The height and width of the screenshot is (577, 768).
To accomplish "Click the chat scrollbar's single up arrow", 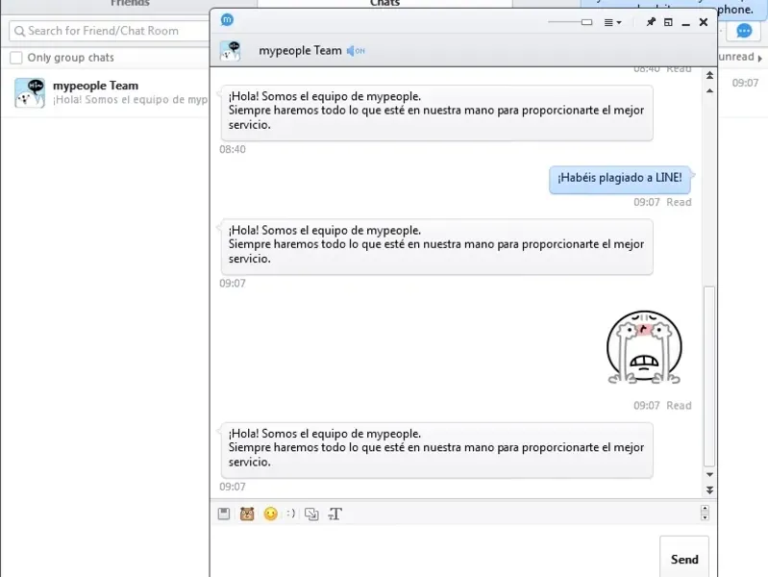I will coord(709,90).
